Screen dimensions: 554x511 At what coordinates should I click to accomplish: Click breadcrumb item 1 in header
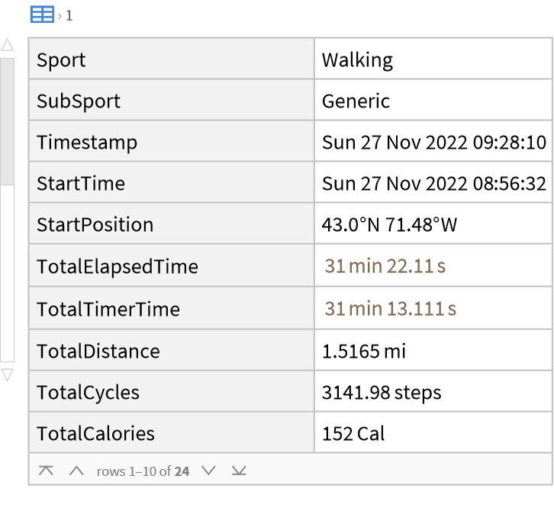[69, 15]
